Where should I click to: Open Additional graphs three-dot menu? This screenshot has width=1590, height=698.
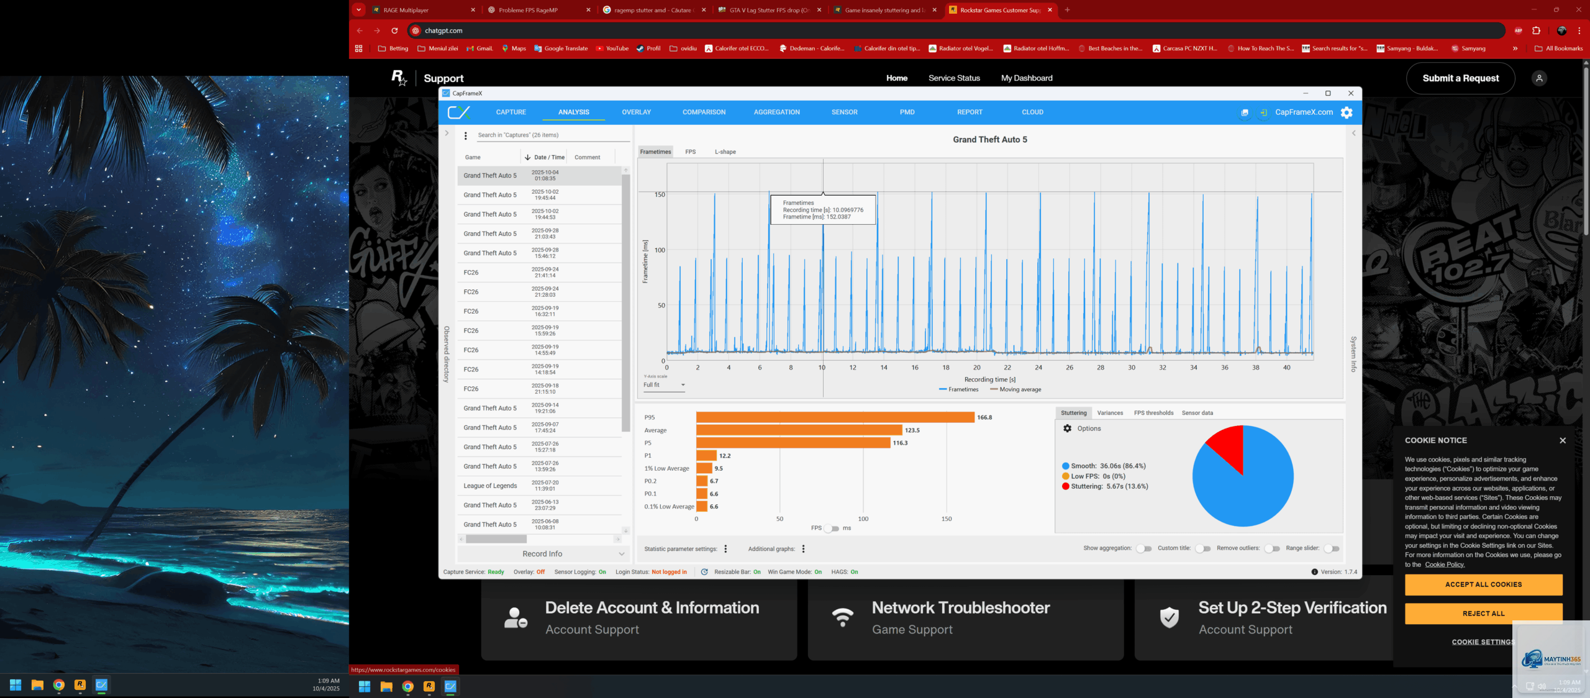click(x=804, y=549)
